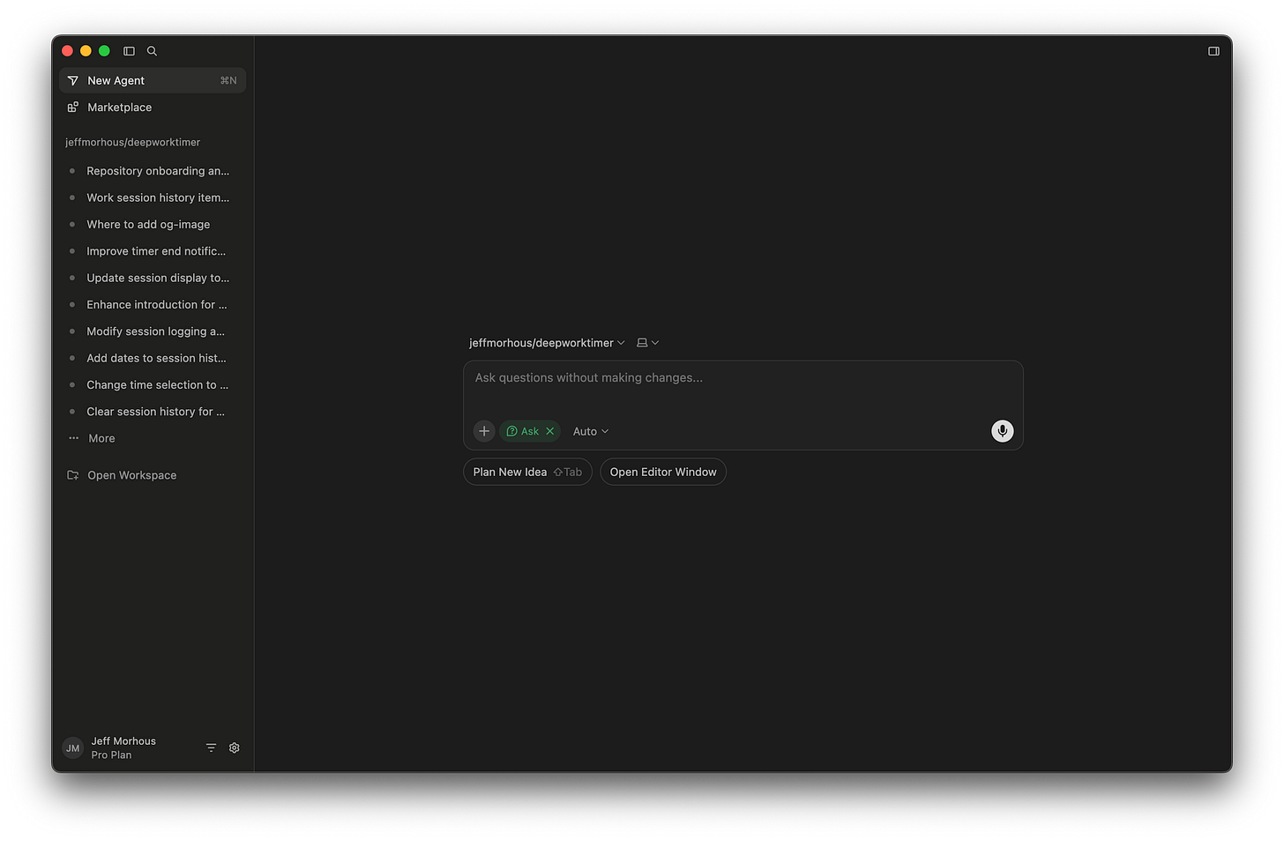
Task: Expand More to show older conversations
Action: click(100, 438)
